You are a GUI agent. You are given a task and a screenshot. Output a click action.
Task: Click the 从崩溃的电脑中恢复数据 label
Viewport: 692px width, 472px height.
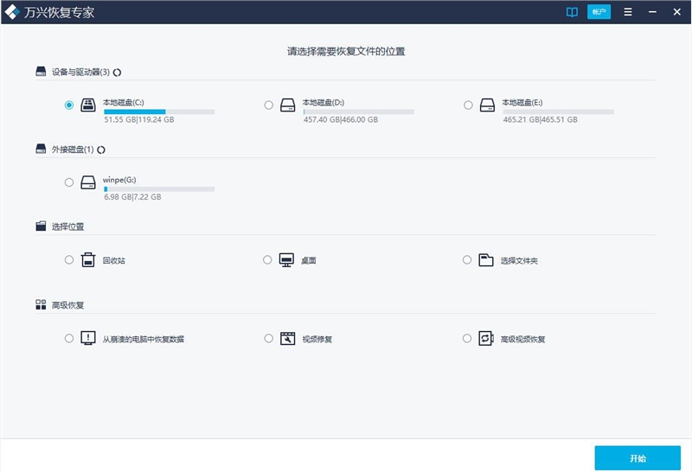(x=144, y=339)
